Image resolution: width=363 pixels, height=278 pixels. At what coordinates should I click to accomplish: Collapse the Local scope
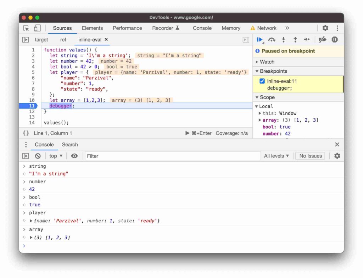(x=257, y=106)
